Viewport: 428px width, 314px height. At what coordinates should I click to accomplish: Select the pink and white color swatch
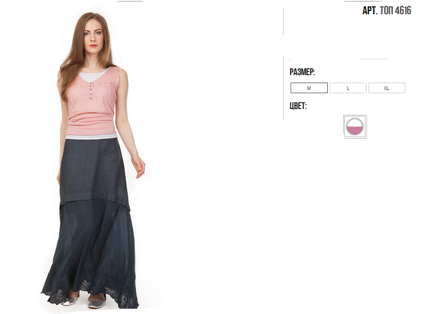click(x=355, y=127)
